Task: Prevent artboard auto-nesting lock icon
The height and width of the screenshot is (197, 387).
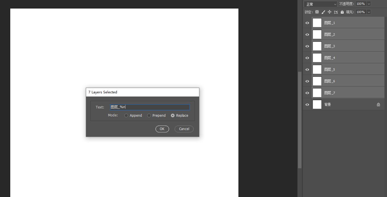Action: pos(336,12)
